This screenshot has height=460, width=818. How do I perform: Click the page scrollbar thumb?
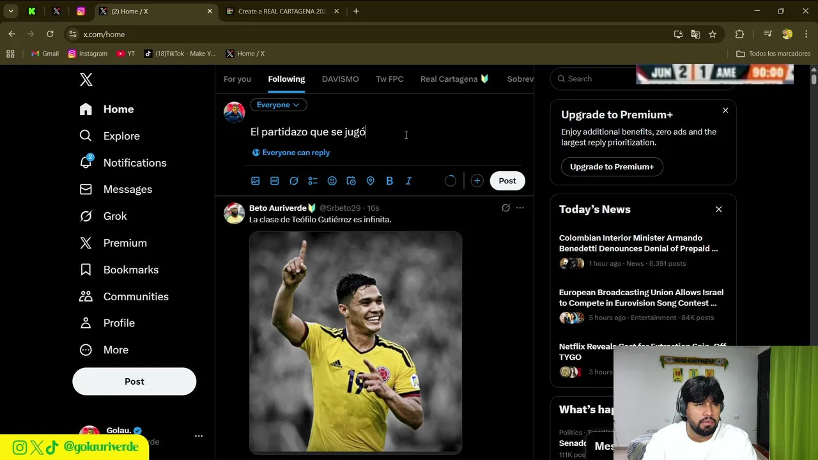coord(814,79)
